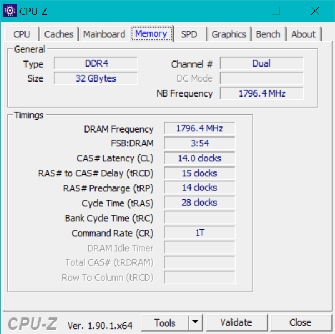Viewport: 335px width, 334px height.
Task: Select the Mainboard tab
Action: click(x=104, y=34)
